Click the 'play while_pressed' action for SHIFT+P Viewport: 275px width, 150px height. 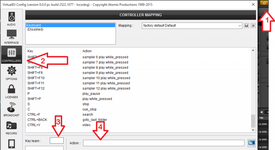coord(97,99)
